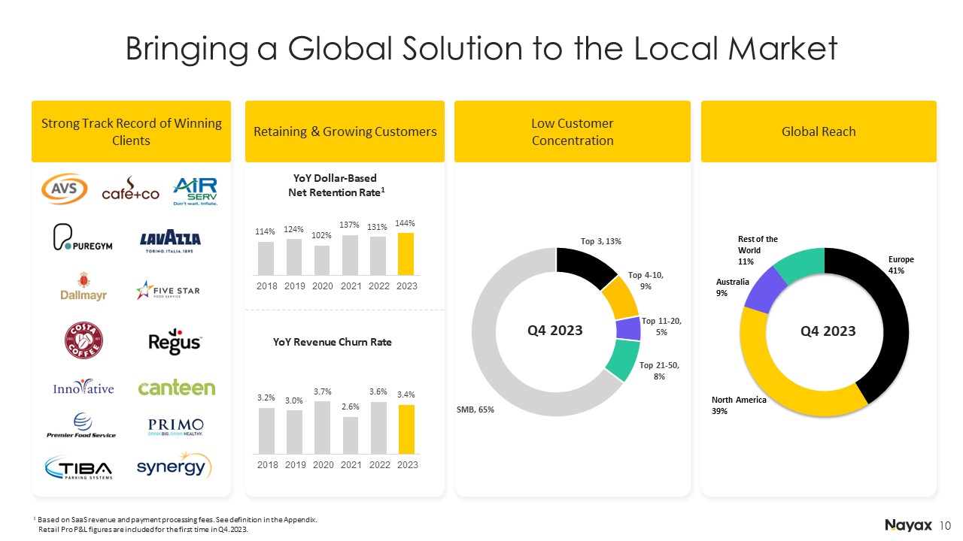
Task: Select the synergy logo
Action: pos(174,467)
